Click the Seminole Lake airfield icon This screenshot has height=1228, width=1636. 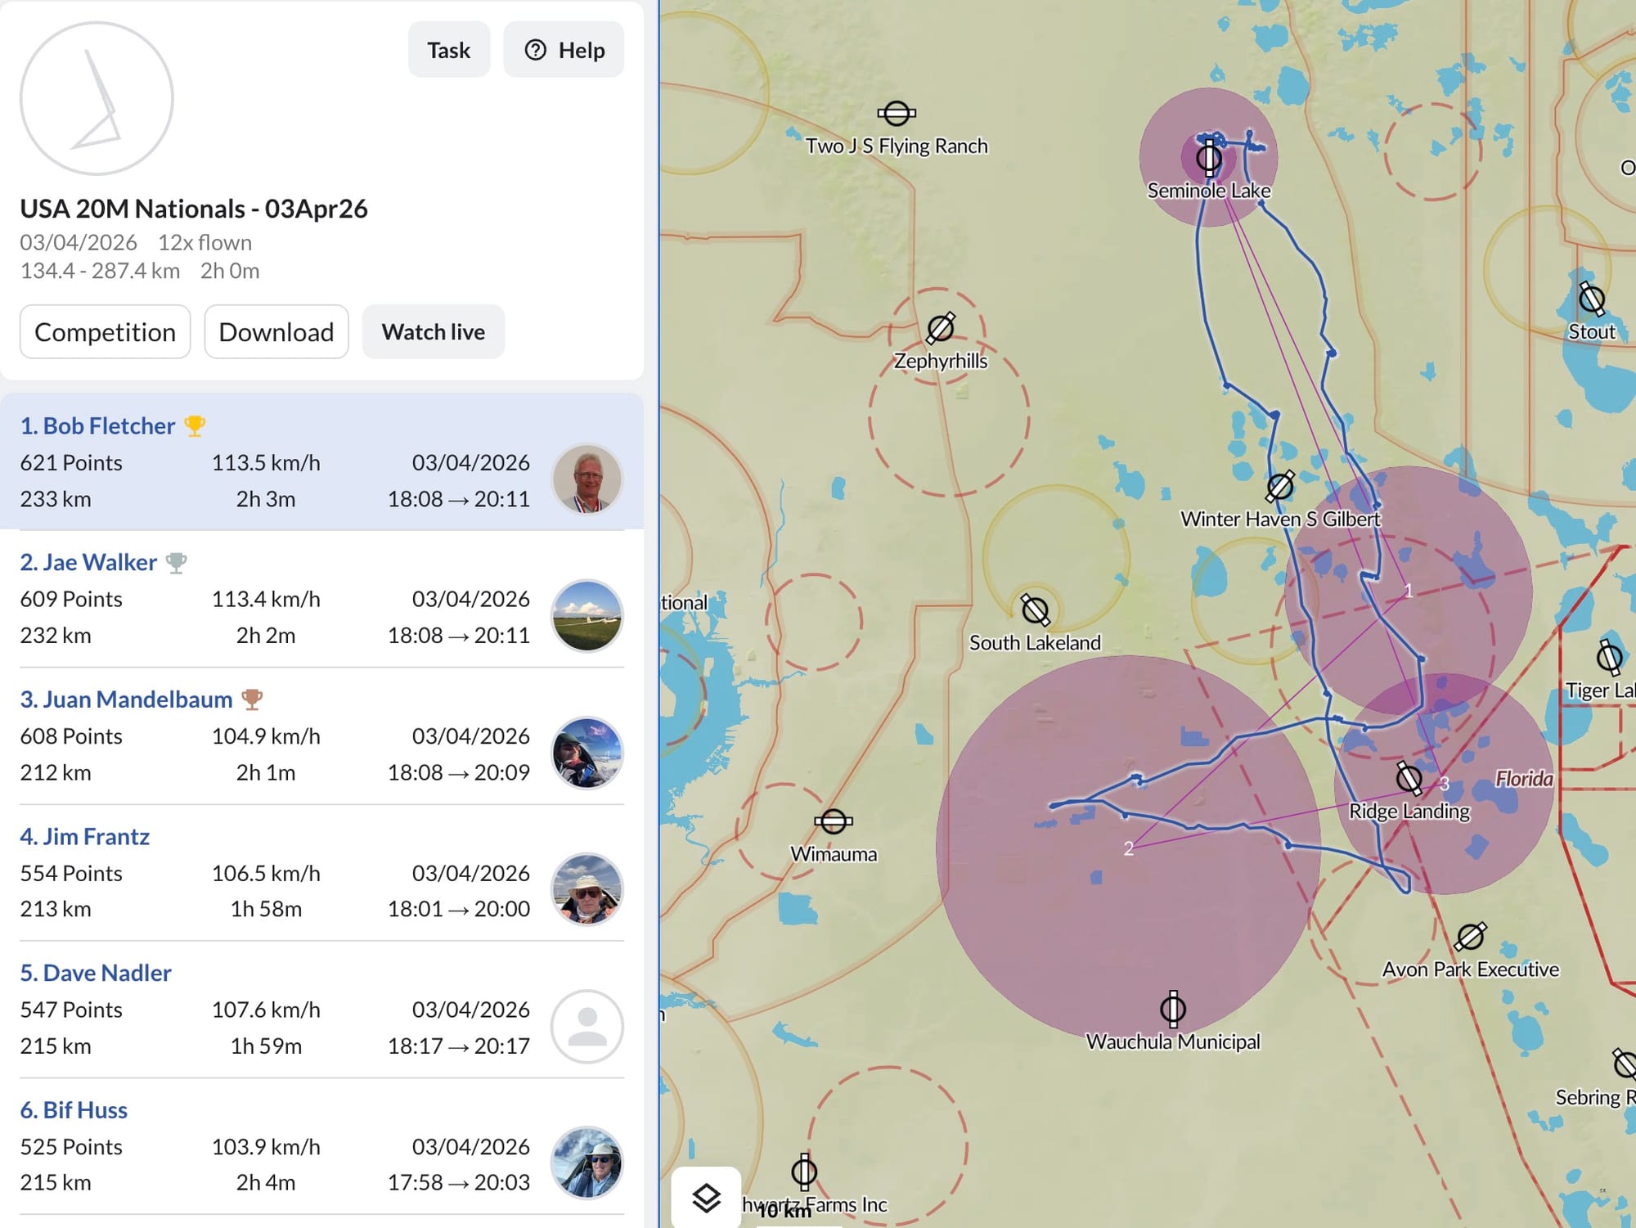[1208, 157]
